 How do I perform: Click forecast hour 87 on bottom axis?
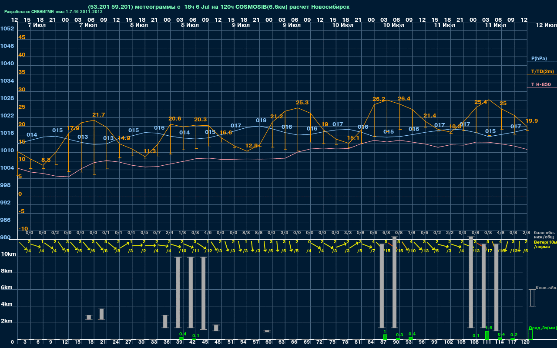click(x=383, y=343)
